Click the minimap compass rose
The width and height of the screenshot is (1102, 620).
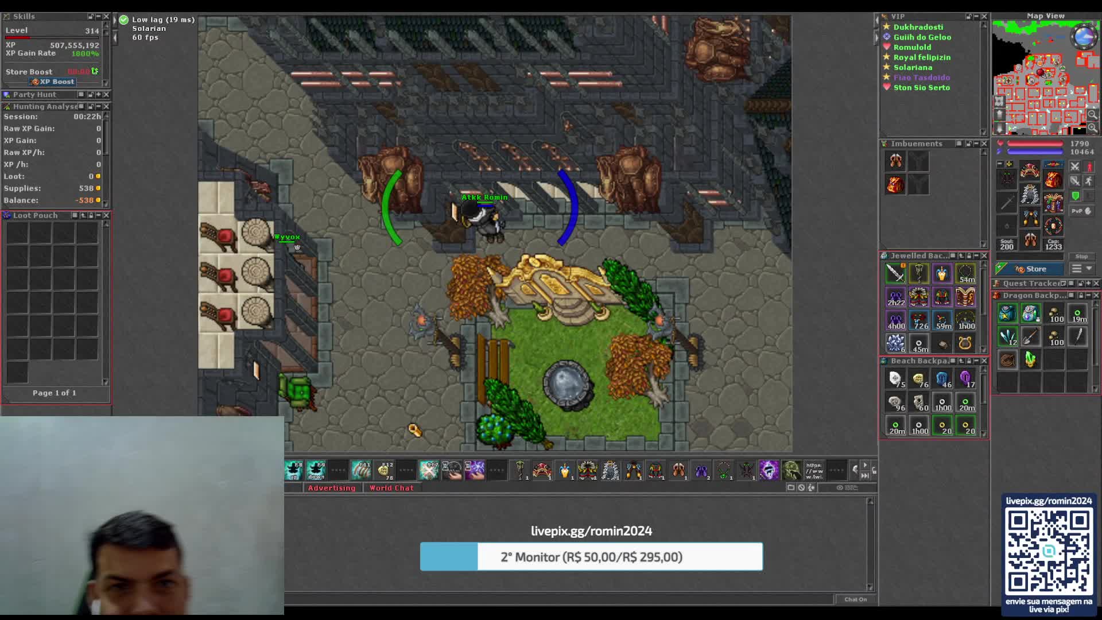(1084, 37)
